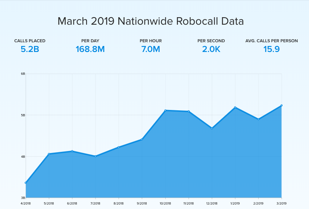The height and width of the screenshot is (209, 309).
Task: Click the 6/2018 data point on line
Action: 72,151
